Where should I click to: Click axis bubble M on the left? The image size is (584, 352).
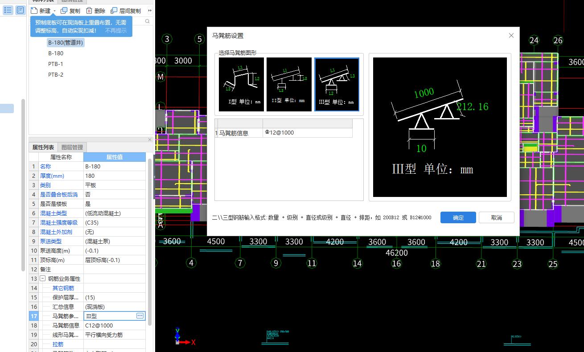pyautogui.click(x=160, y=77)
